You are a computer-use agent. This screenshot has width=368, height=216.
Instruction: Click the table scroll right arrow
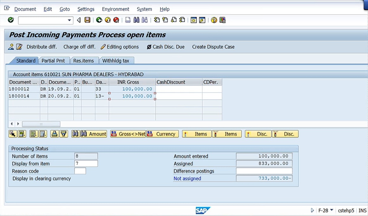click(x=18, y=124)
